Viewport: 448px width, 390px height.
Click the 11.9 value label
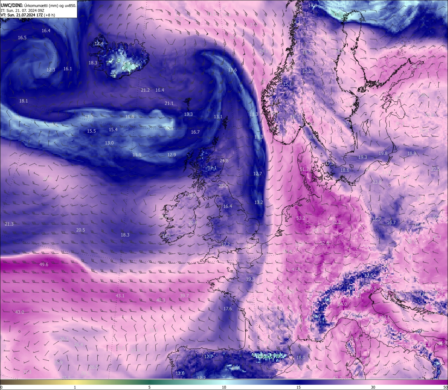137,155
